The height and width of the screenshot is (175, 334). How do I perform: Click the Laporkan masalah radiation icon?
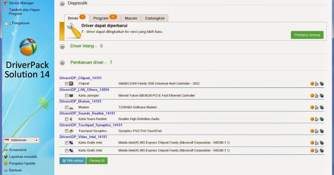6,157
